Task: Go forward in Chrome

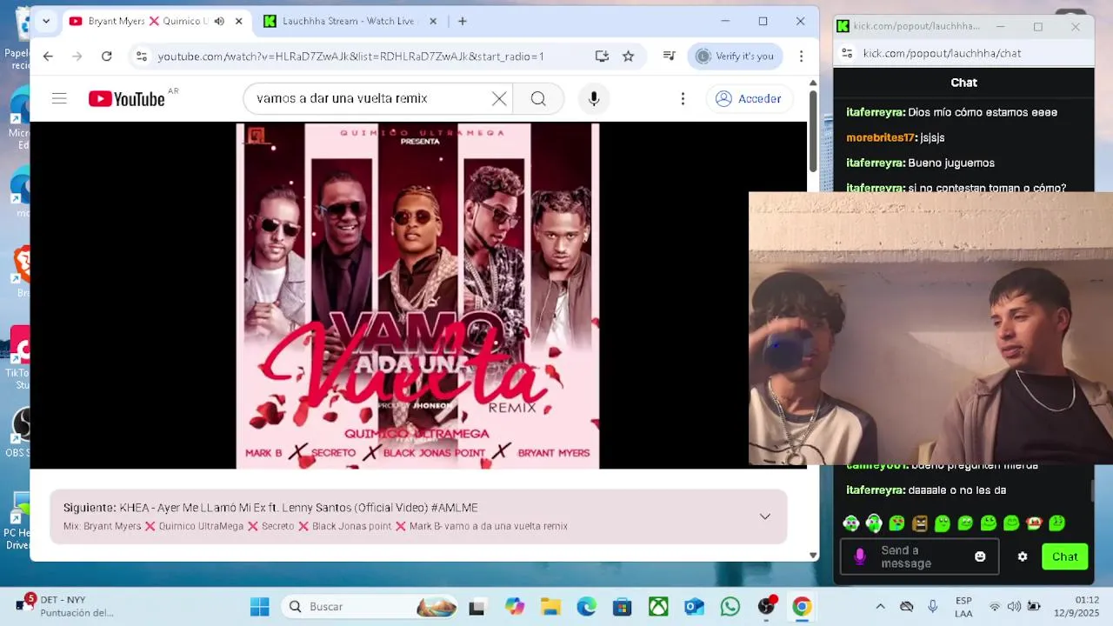Action: [77, 56]
